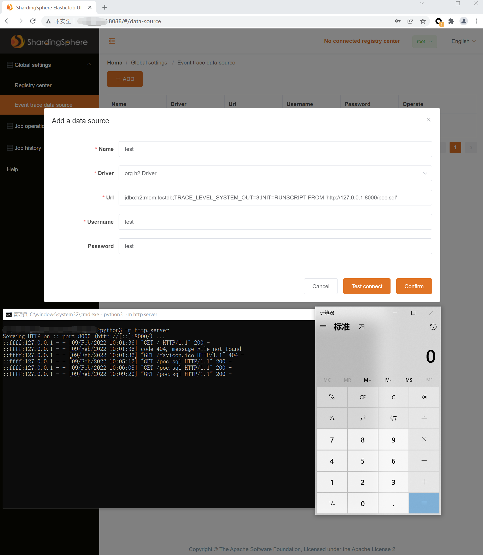483x555 pixels.
Task: Select Registry center in the sidebar menu
Action: [x=33, y=85]
